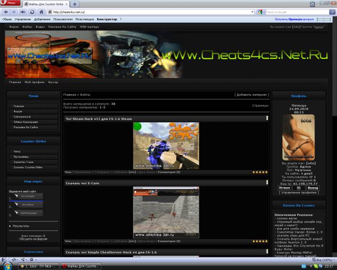Open the Управление admin bar menu
The image size is (337, 270).
click(23, 19)
